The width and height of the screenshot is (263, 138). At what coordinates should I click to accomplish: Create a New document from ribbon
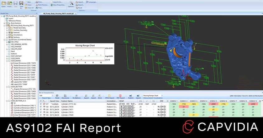(28, 2)
